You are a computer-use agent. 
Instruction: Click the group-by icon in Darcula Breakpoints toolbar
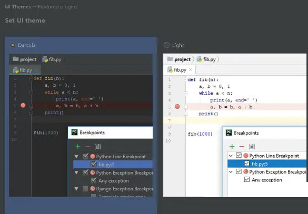(97, 147)
